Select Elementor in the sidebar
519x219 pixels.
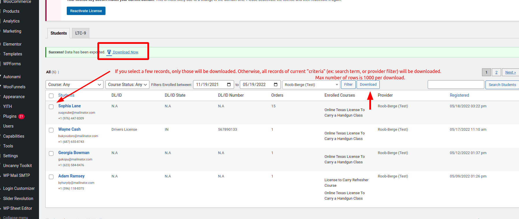12,44
